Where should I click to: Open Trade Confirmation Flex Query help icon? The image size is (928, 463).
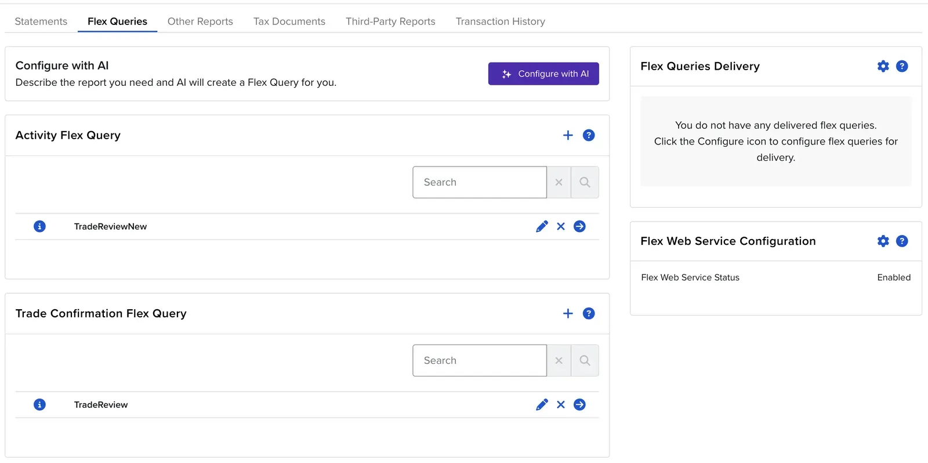pos(589,313)
